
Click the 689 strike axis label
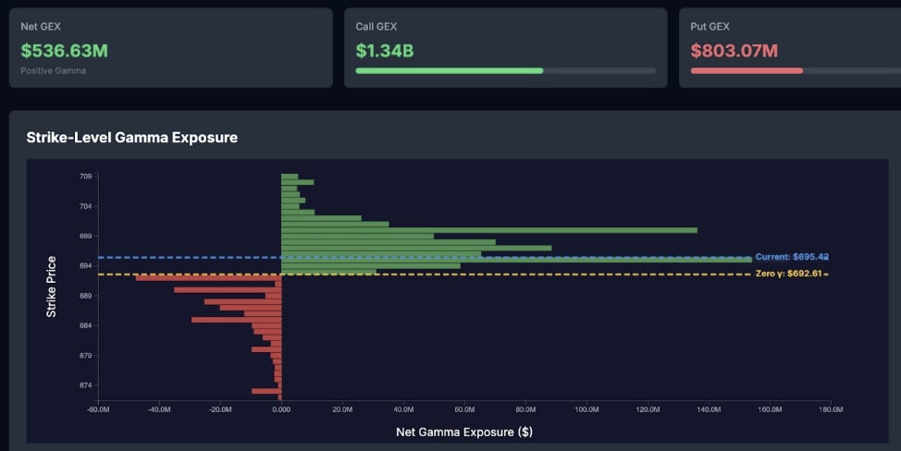[x=86, y=296]
